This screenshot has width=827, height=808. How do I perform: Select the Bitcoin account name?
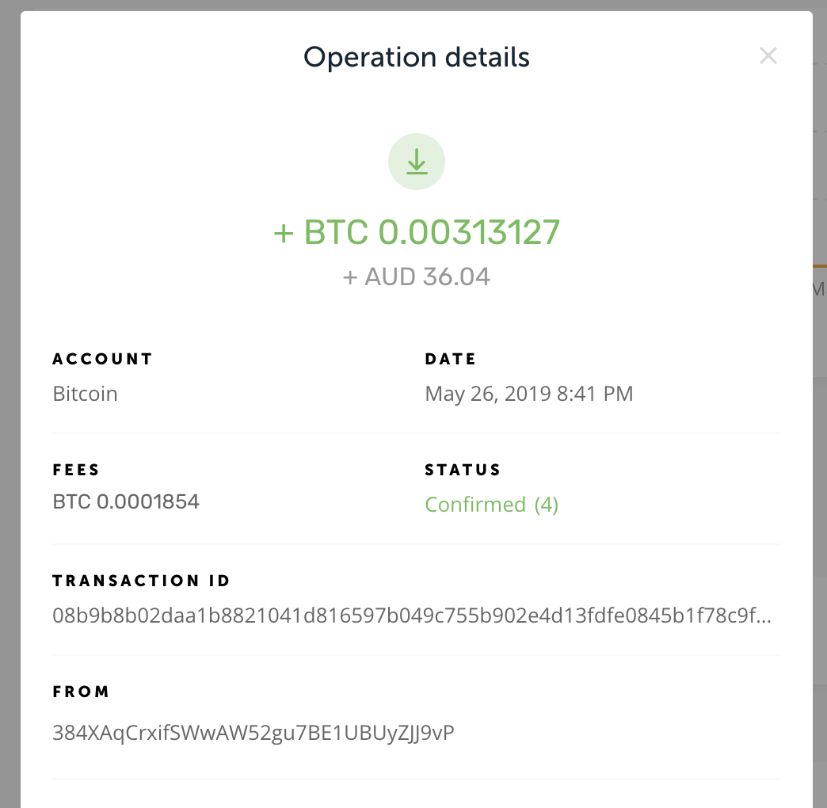(x=85, y=394)
